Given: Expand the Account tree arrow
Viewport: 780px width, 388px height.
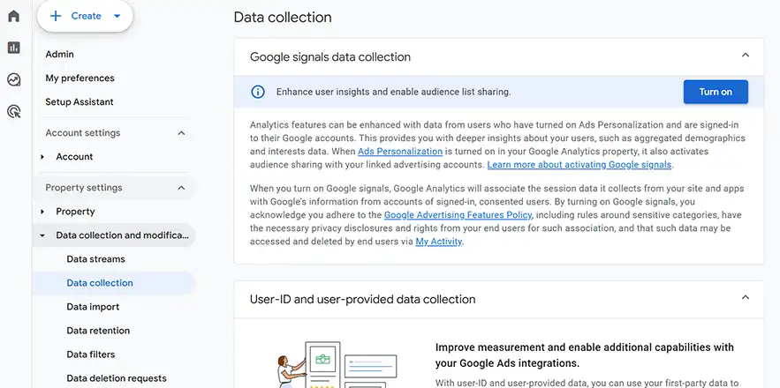Looking at the screenshot, I should [42, 157].
